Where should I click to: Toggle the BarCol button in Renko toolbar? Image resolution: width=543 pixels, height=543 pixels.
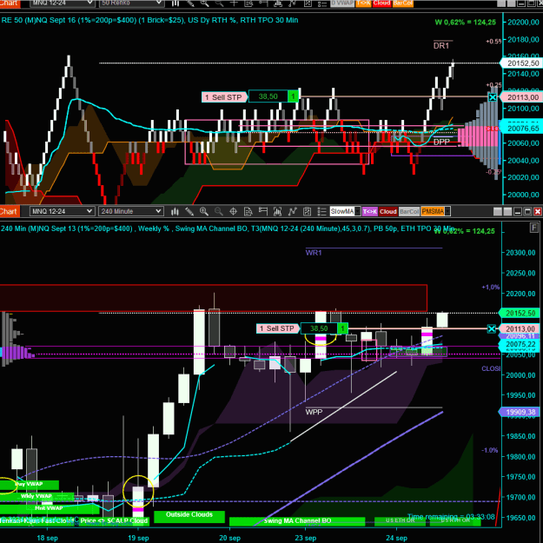point(403,3)
